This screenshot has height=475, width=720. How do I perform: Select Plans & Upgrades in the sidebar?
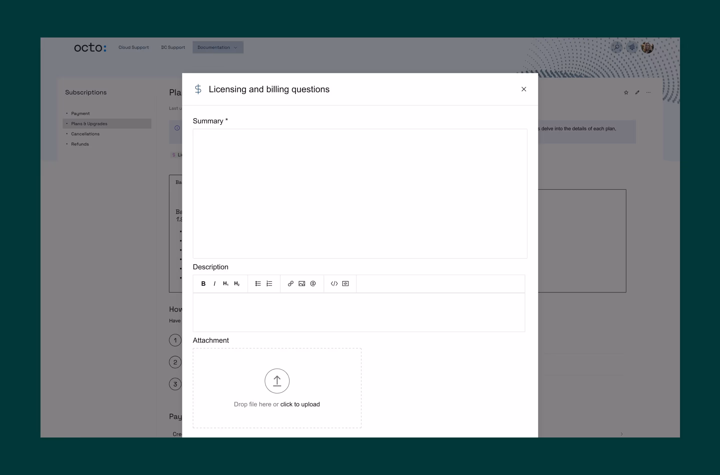click(x=107, y=123)
